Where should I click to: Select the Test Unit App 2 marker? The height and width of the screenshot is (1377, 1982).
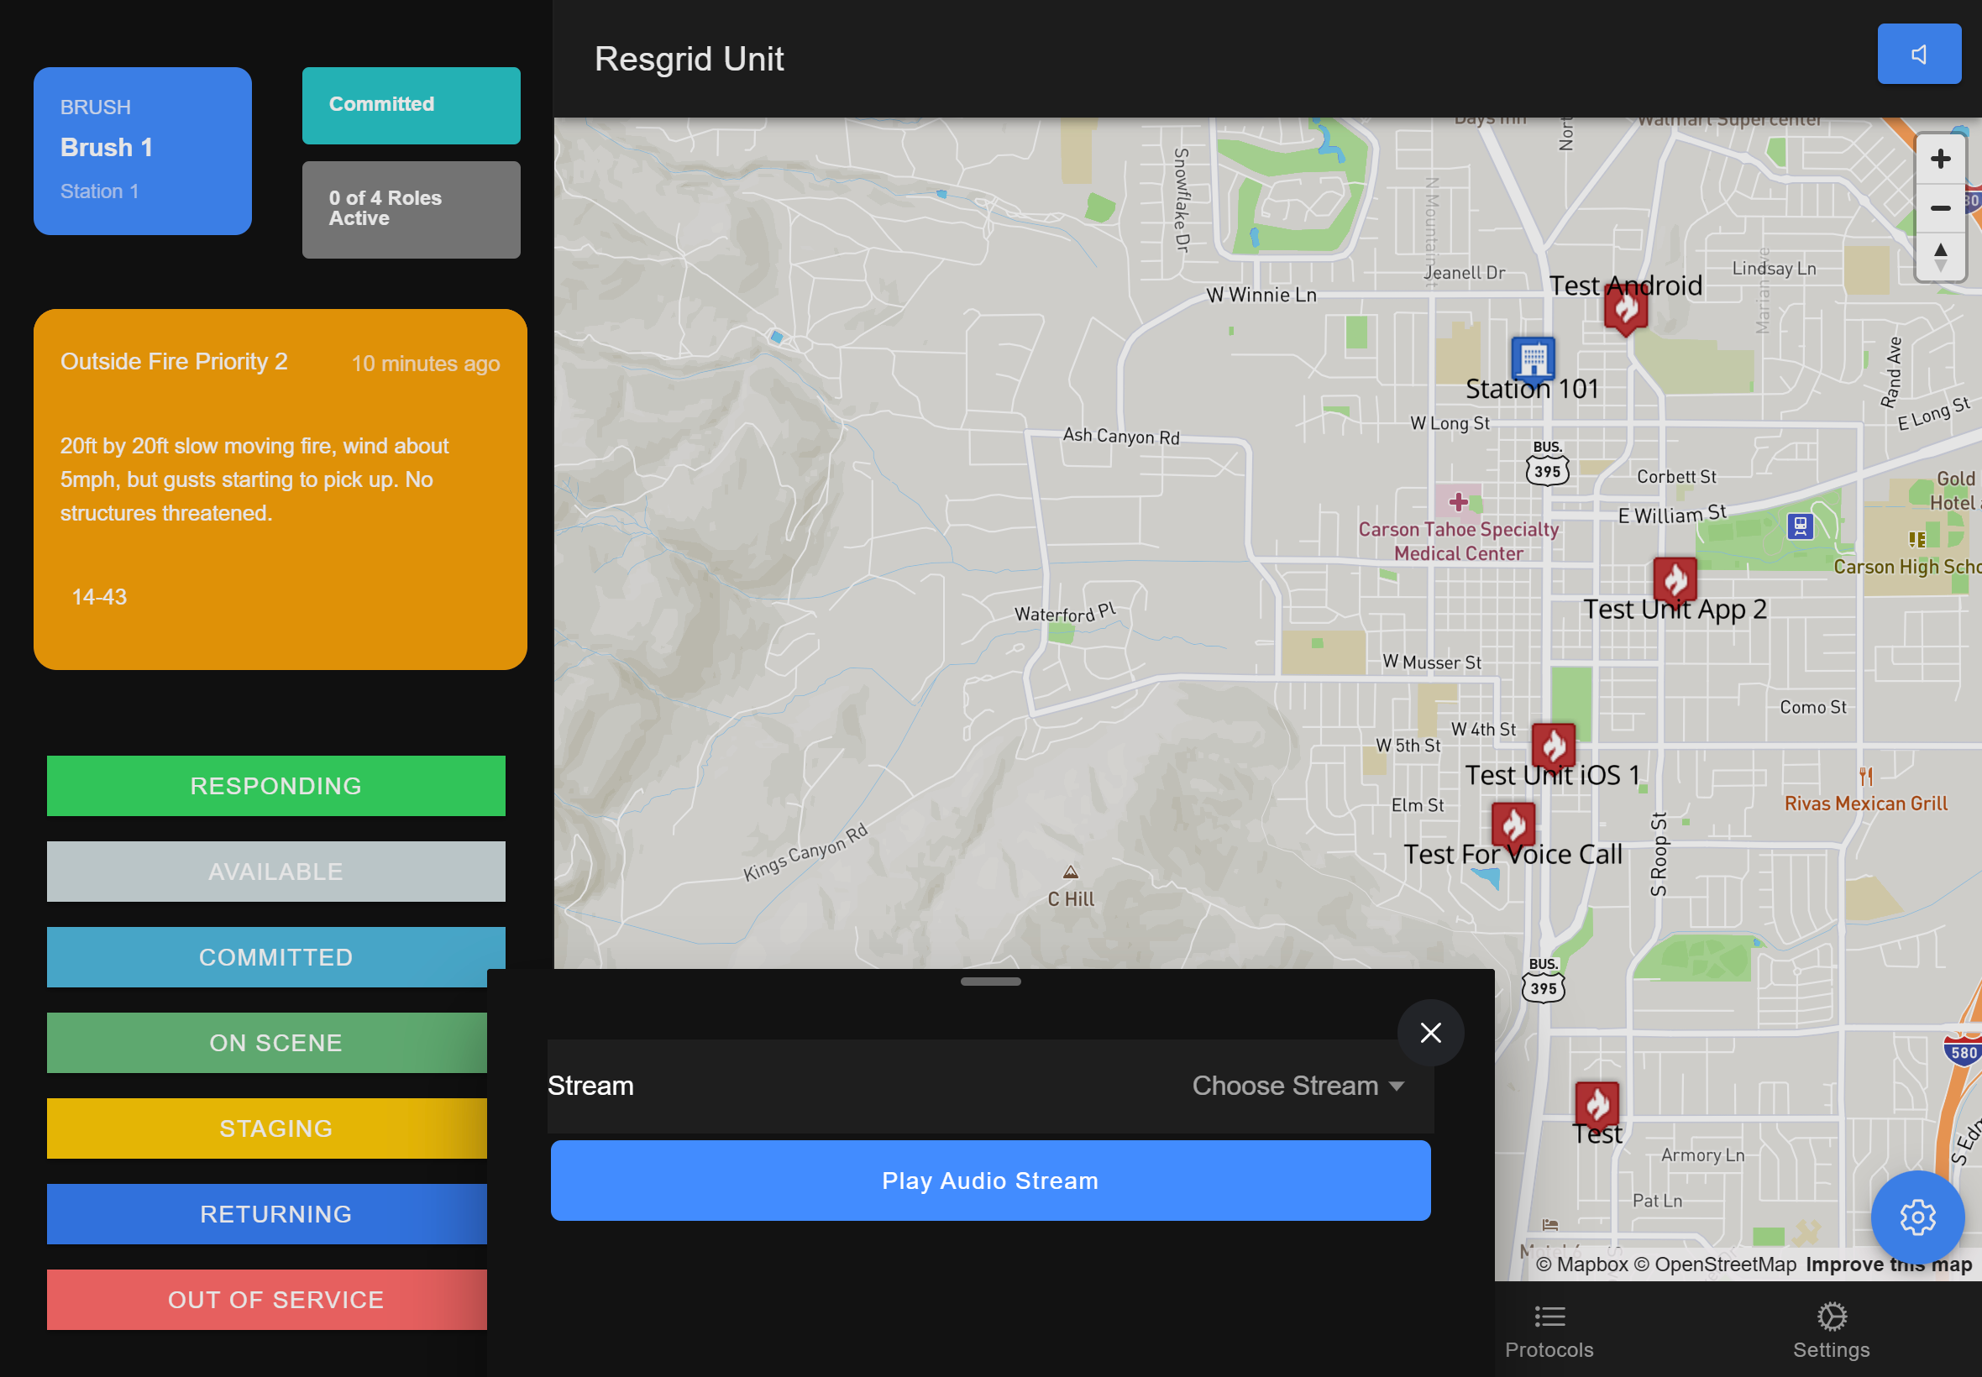coord(1675,580)
